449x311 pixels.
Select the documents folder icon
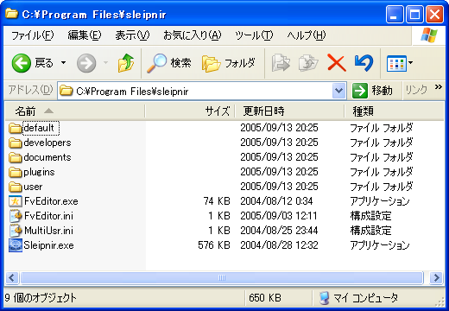16,157
